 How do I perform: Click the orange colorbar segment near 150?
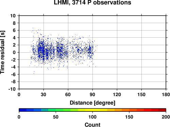pyautogui.click(x=129, y=110)
